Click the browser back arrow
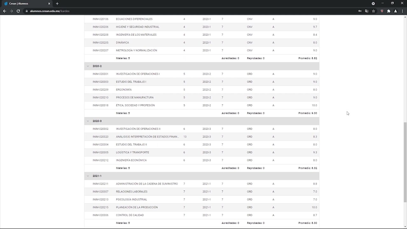This screenshot has height=229, width=407. click(4, 11)
